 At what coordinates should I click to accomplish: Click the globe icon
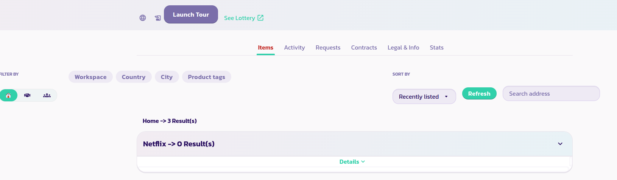(143, 18)
